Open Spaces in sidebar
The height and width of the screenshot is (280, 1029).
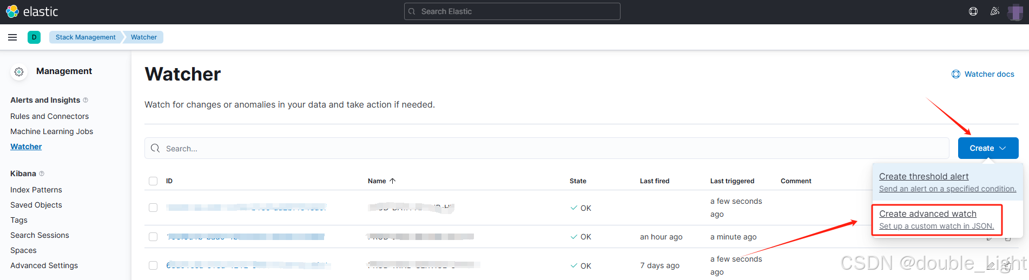[23, 250]
